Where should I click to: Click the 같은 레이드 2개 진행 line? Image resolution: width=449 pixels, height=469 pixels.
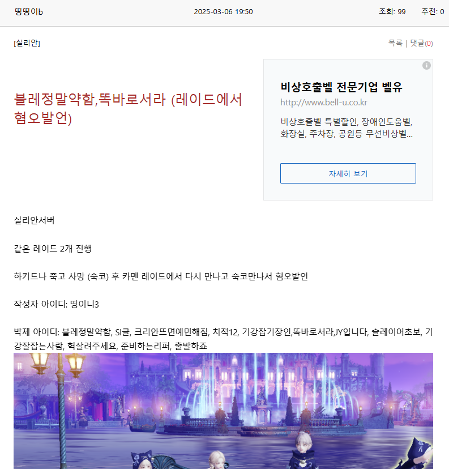[x=53, y=248]
